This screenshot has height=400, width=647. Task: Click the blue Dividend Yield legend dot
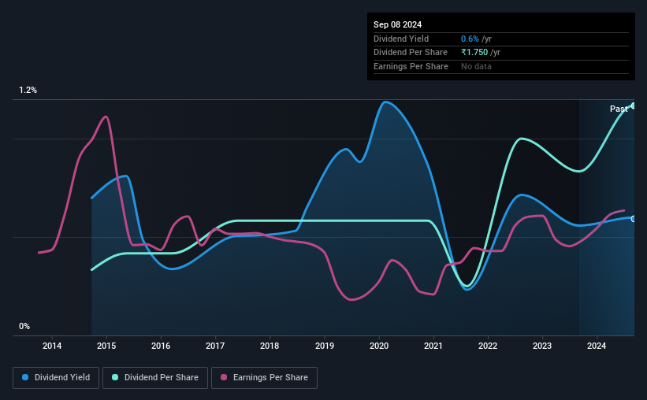(25, 377)
